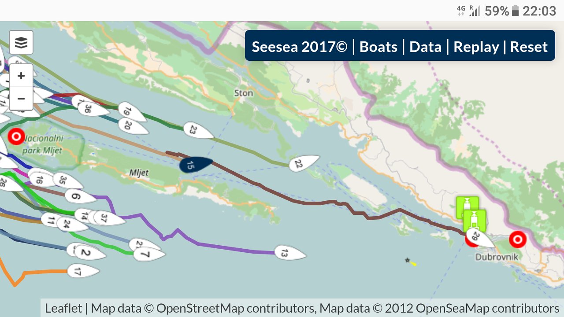This screenshot has width=564, height=317.
Task: Tap the battery indicator in status bar
Action: [515, 11]
